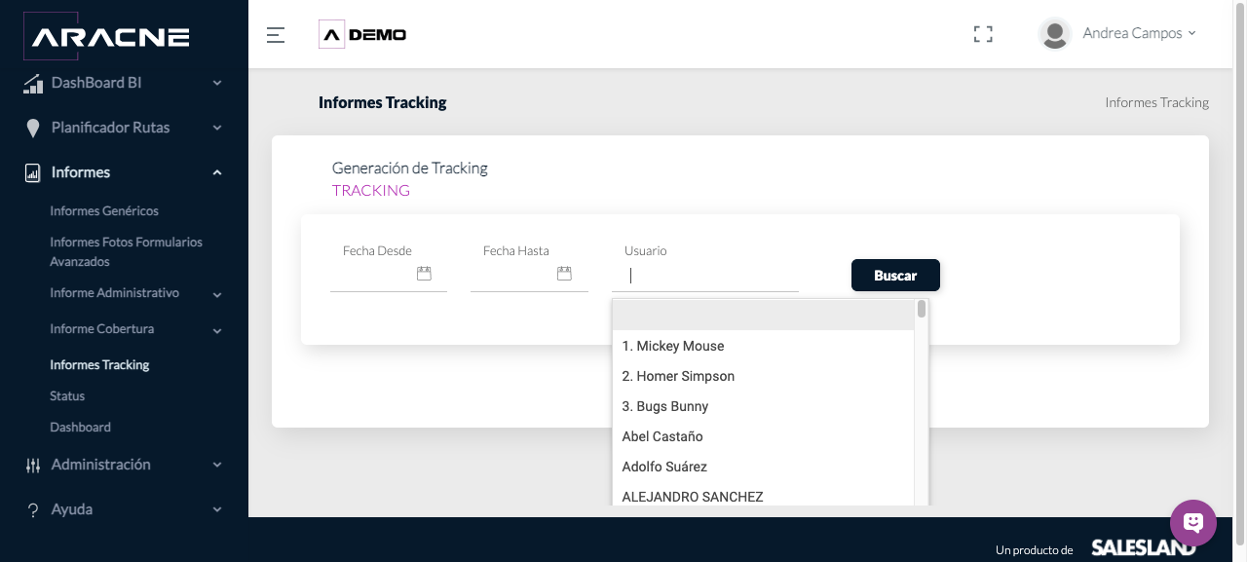1247x562 pixels.
Task: Click the Informes report icon
Action: 33,172
